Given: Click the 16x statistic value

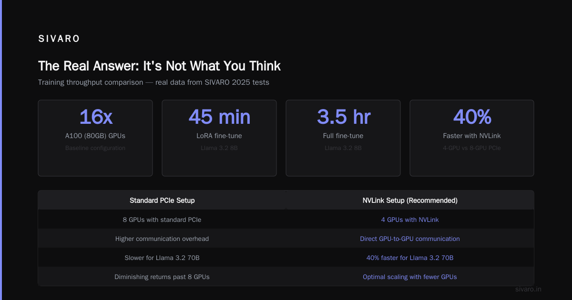Looking at the screenshot, I should (95, 117).
